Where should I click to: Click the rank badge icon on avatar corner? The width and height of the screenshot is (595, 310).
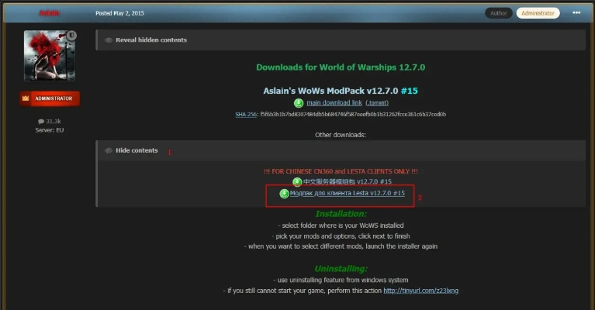71,36
